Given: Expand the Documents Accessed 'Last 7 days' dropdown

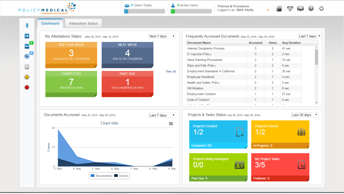Looking at the screenshot, I should click(162, 115).
